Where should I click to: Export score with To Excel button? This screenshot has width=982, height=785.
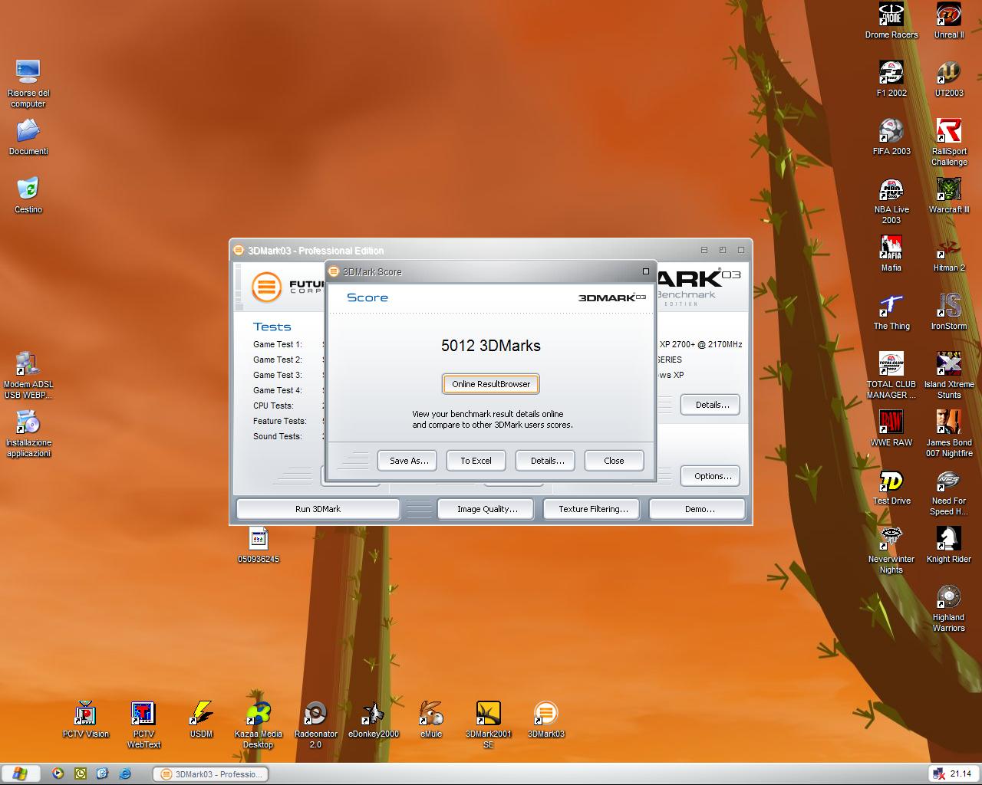[x=476, y=461]
